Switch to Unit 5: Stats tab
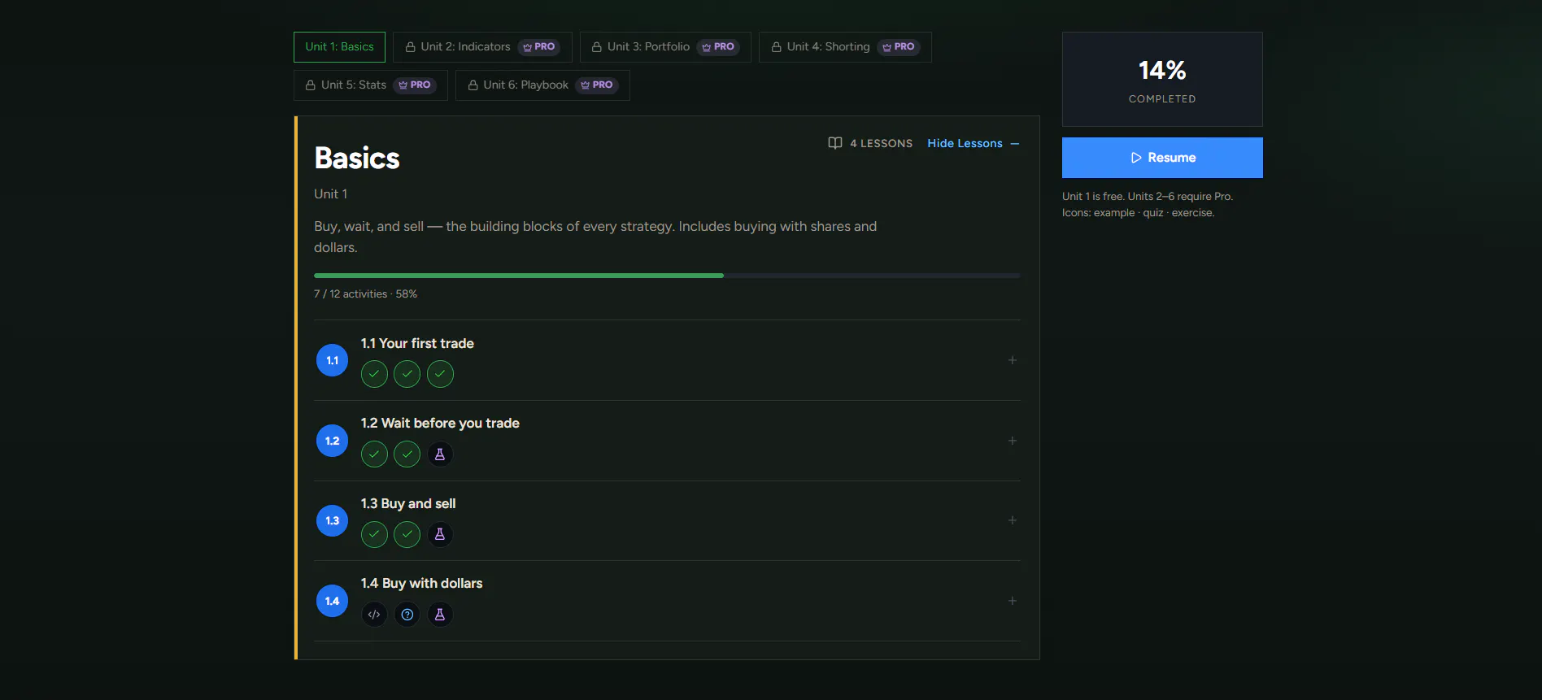The image size is (1542, 700). pyautogui.click(x=371, y=85)
